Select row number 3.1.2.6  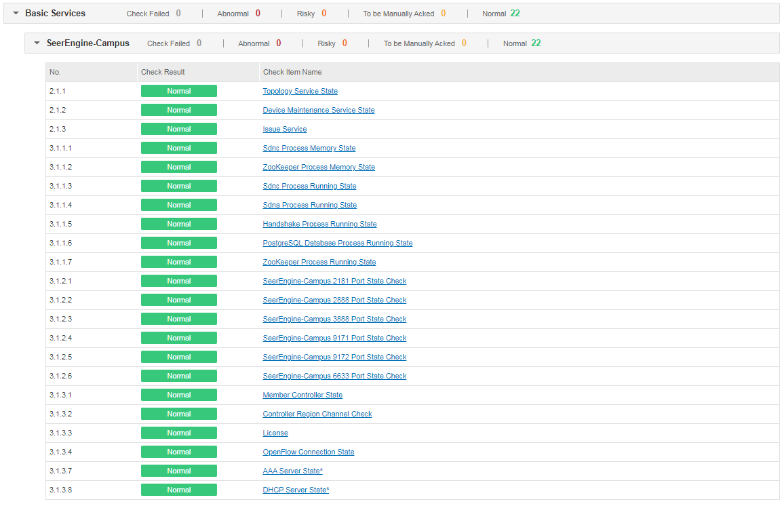(x=60, y=376)
